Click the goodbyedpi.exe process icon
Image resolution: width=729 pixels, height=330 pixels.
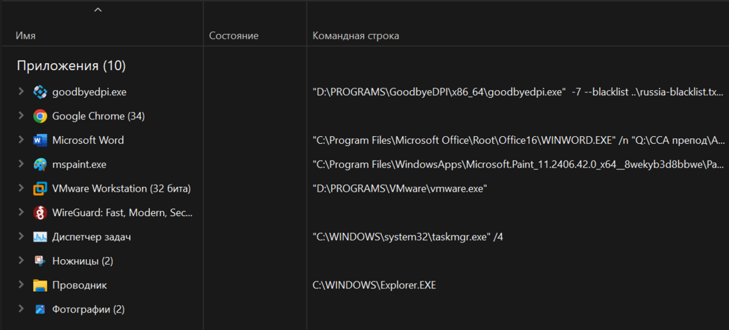(40, 92)
